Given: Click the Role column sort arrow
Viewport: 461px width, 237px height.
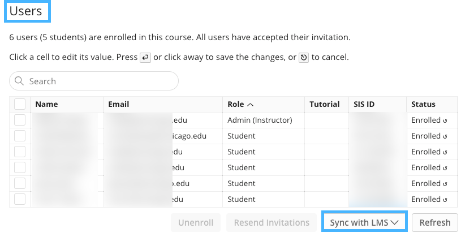Looking at the screenshot, I should click(x=250, y=105).
